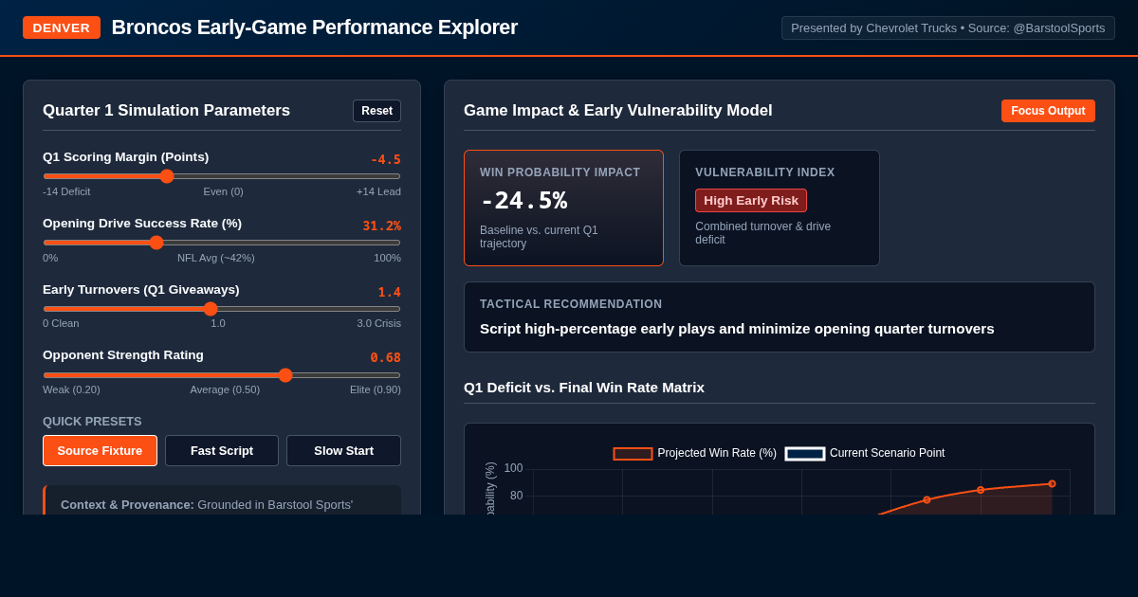Screen dimensions: 1138x597
Task: Click the Focus Output button
Action: pyautogui.click(x=1048, y=111)
